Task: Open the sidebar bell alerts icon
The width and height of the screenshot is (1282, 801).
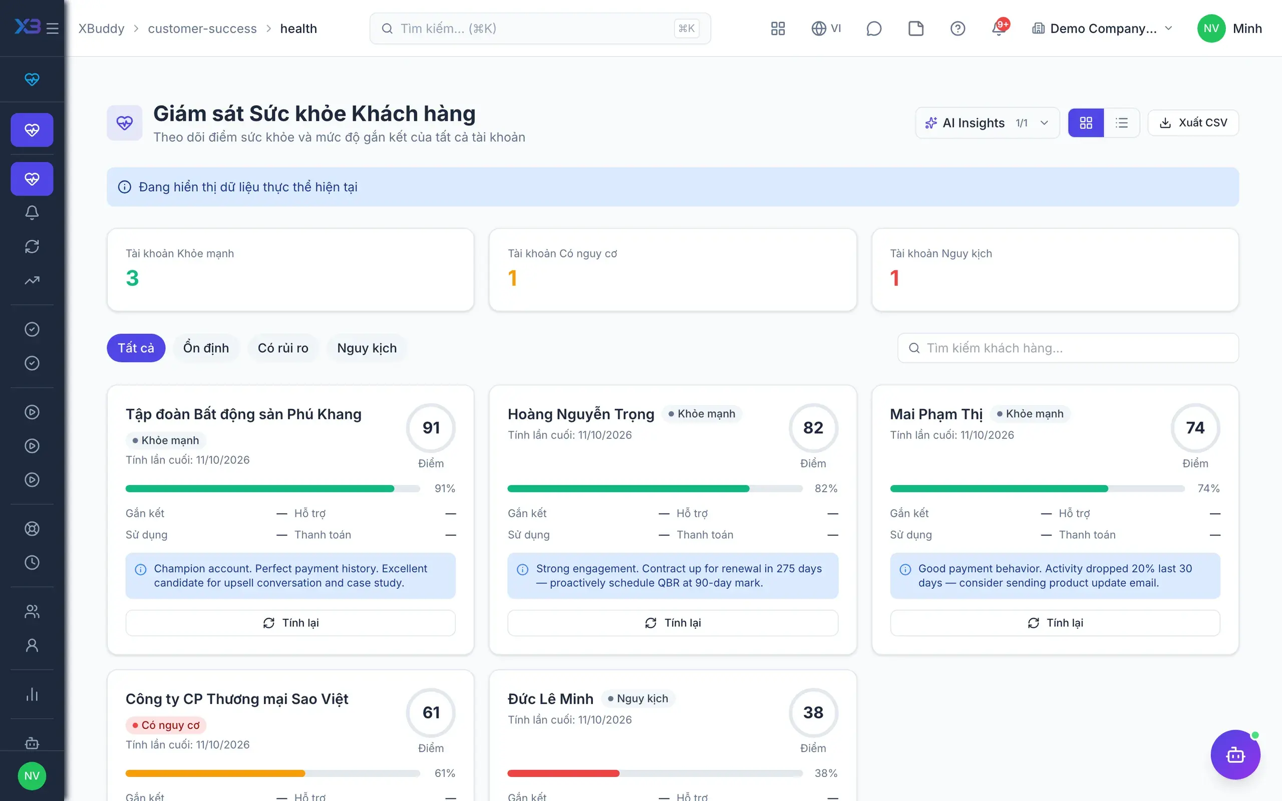Action: [x=32, y=212]
